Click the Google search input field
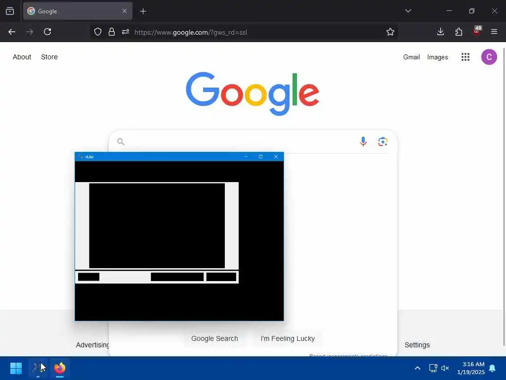Image resolution: width=506 pixels, height=380 pixels. point(241,142)
